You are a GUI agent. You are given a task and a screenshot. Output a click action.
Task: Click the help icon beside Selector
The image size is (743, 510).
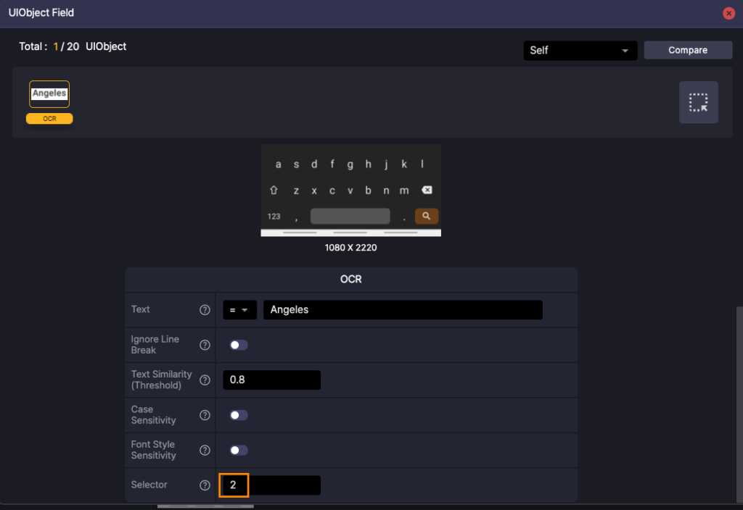[205, 485]
